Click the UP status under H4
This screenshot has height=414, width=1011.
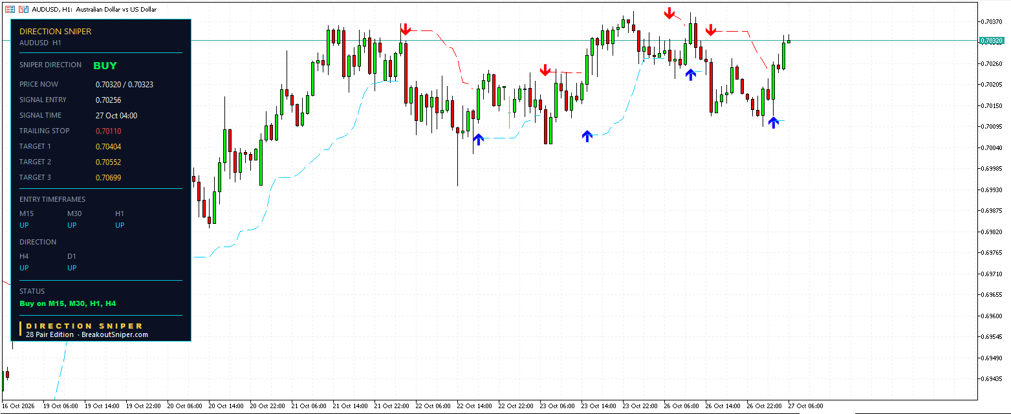click(x=25, y=268)
